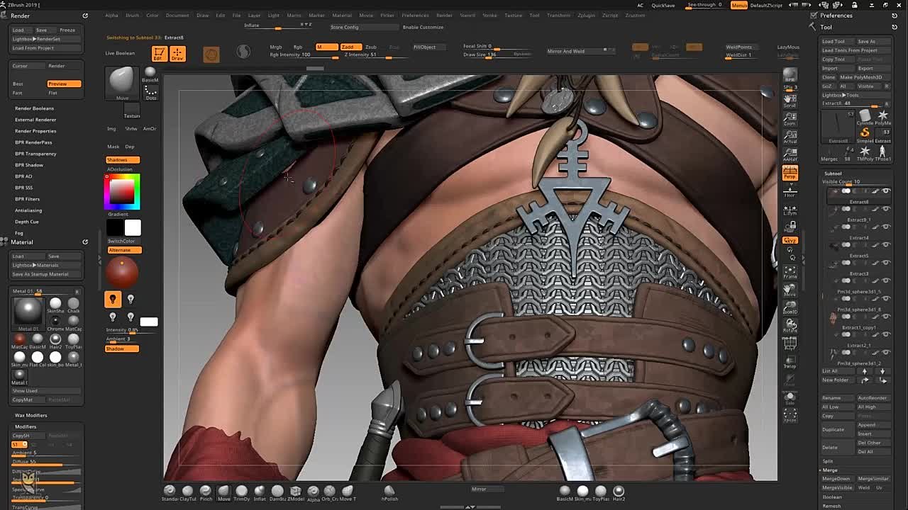Toggle PolyF polyframe display
Image resolution: width=908 pixels, height=510 pixels.
[x=790, y=344]
